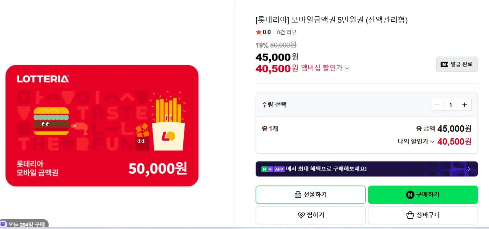Click the heart icon on 찜하기
Image resolution: width=489 pixels, height=229 pixels.
[301, 215]
